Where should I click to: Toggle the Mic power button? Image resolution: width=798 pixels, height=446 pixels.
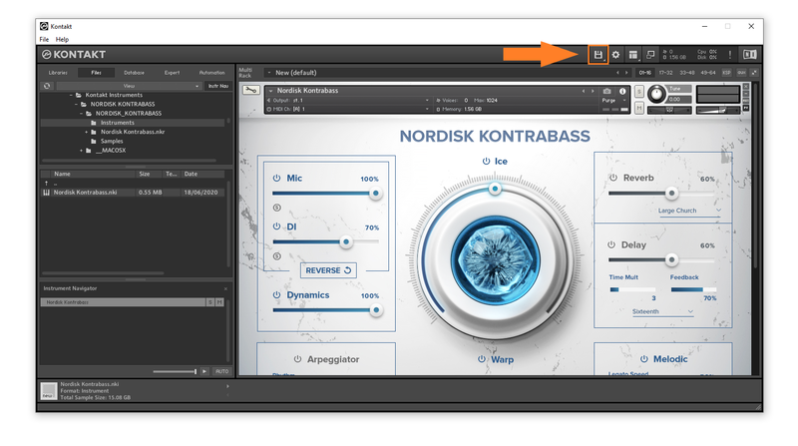pos(277,179)
